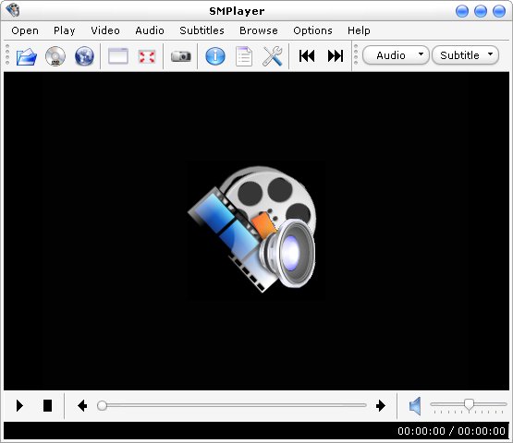Click the SMPlayer title bar app icon

point(12,10)
